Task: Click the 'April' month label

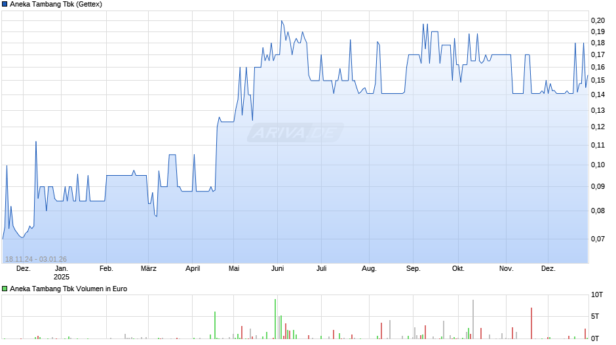Action: click(x=193, y=269)
